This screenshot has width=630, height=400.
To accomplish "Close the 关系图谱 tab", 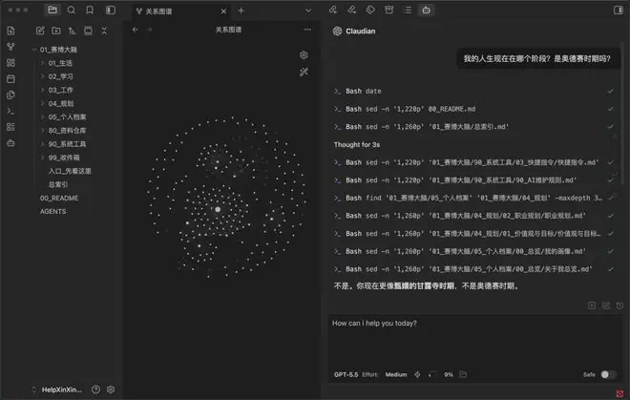I will [x=223, y=11].
